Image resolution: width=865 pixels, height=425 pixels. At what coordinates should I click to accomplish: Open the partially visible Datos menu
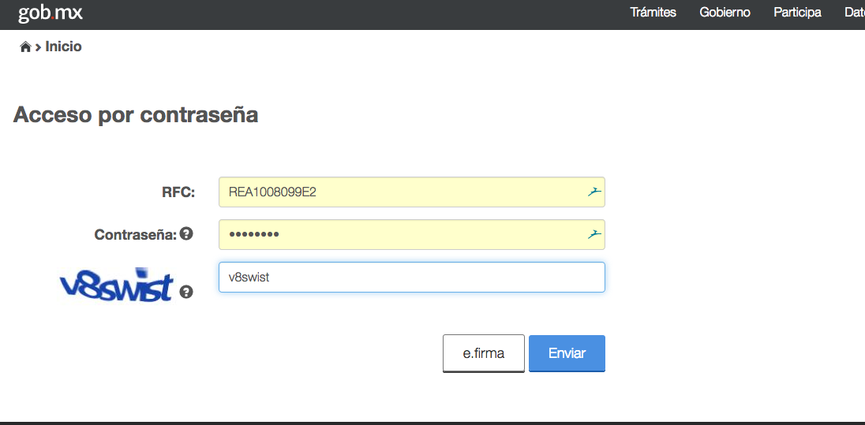pos(855,12)
